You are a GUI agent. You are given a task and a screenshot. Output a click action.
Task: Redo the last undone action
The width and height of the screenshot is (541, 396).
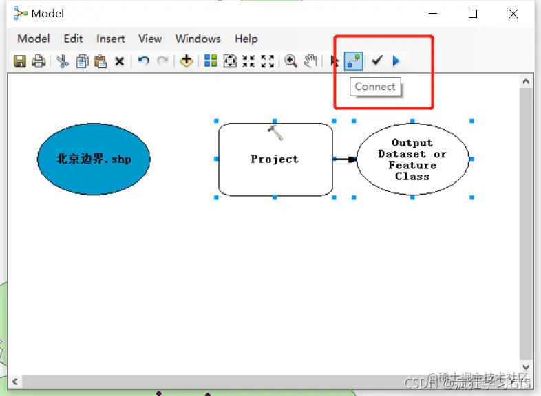click(162, 61)
